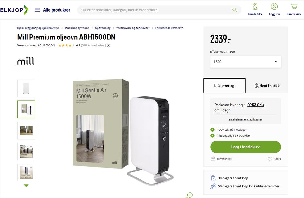Switch to Hent i butikk tab
This screenshot has width=304, height=198.
(267, 86)
